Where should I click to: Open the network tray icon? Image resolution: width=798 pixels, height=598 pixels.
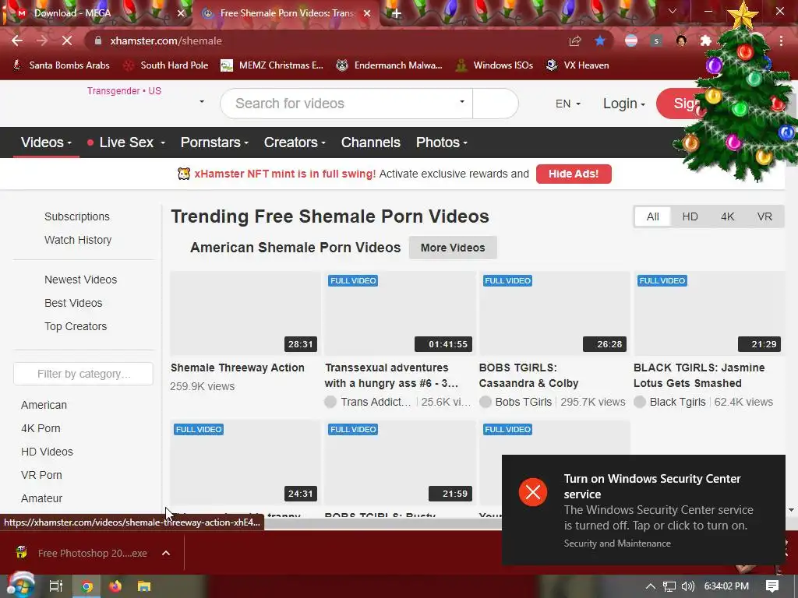tap(669, 586)
